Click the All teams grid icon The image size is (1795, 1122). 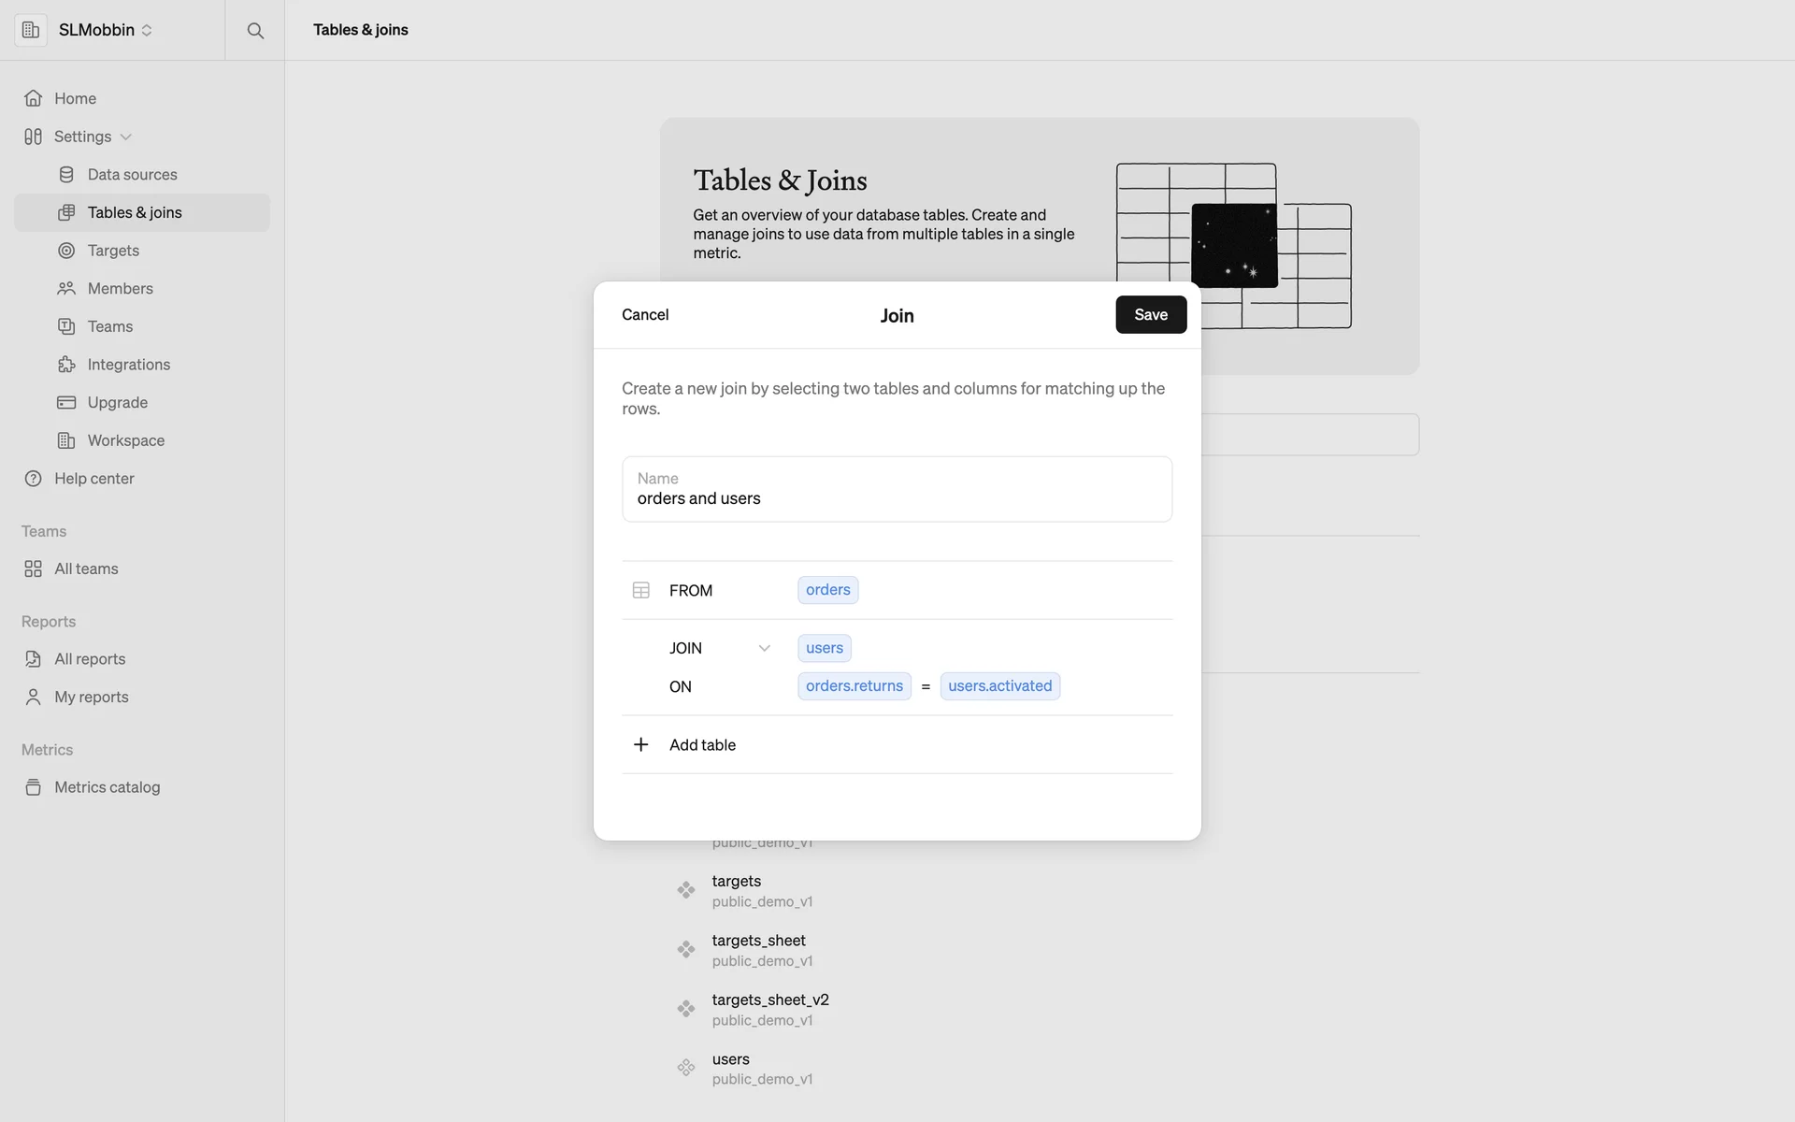tap(34, 568)
